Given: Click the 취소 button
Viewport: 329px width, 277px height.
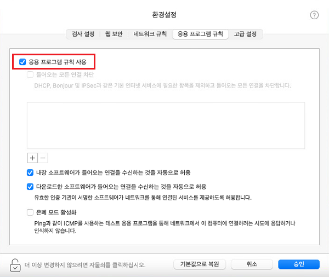Looking at the screenshot, I should pos(252,264).
